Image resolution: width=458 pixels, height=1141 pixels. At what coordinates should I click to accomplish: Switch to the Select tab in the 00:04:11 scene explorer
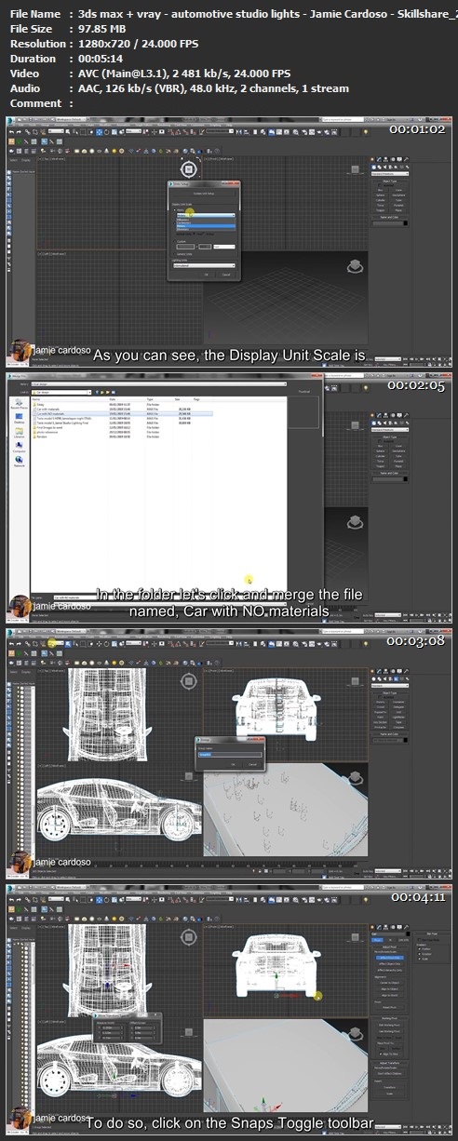[x=14, y=928]
